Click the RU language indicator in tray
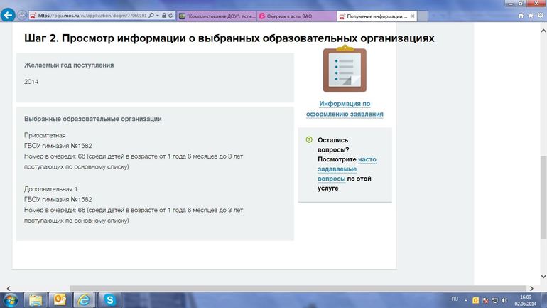 click(455, 299)
